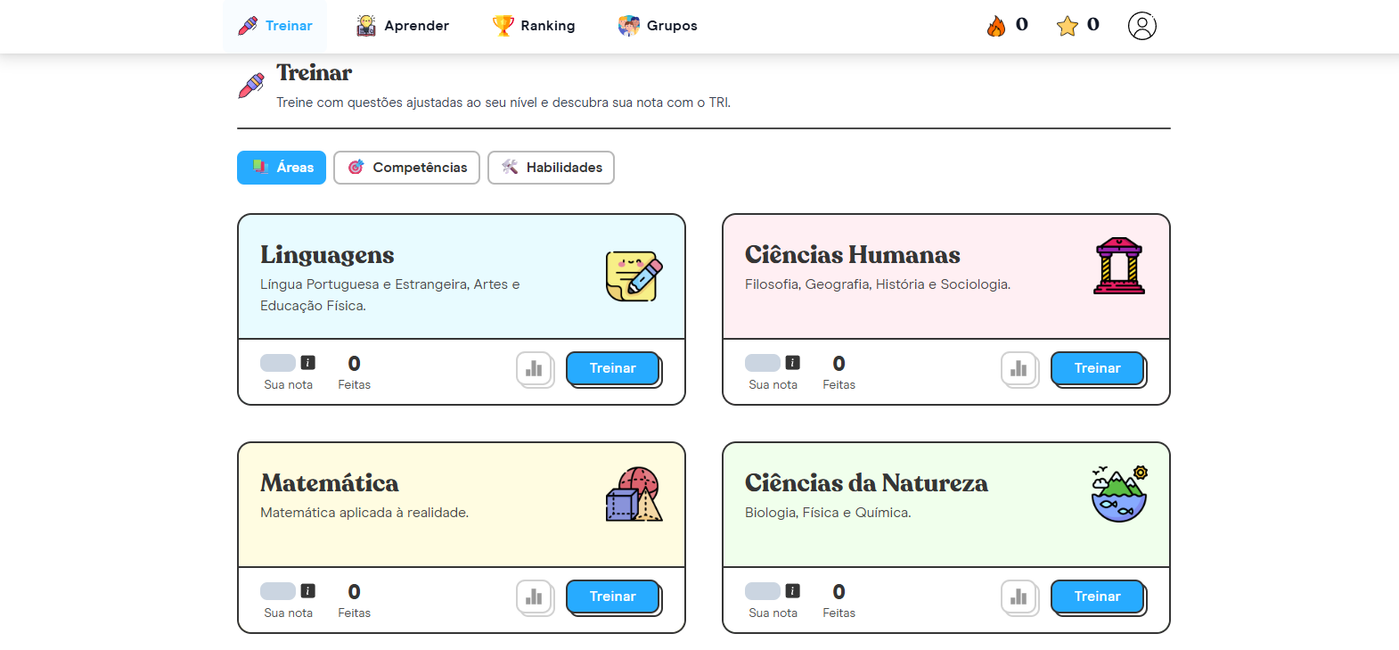This screenshot has width=1399, height=650.
Task: Start training in Linguagens
Action: pos(613,368)
